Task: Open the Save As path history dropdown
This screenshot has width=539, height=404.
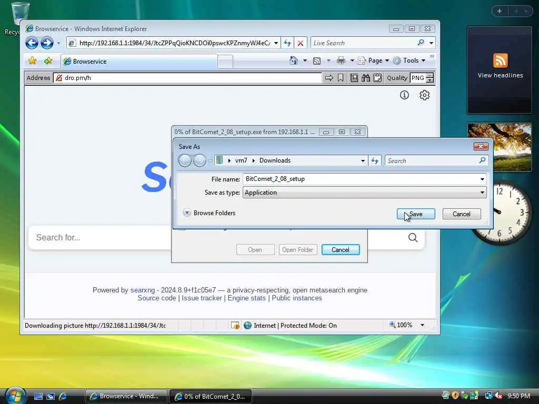Action: [363, 160]
